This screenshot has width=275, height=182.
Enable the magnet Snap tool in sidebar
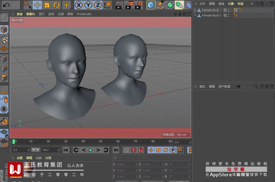click(x=4, y=121)
